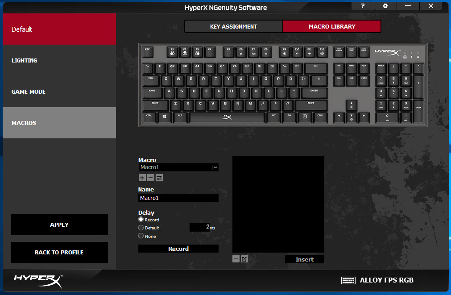Screen dimensions: 451x295
Task: Switch to the Macro Library tab
Action: pyautogui.click(x=332, y=26)
